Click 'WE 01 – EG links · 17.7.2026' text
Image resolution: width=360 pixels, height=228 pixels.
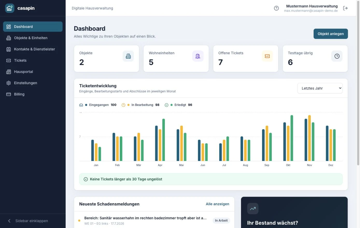coord(104,224)
